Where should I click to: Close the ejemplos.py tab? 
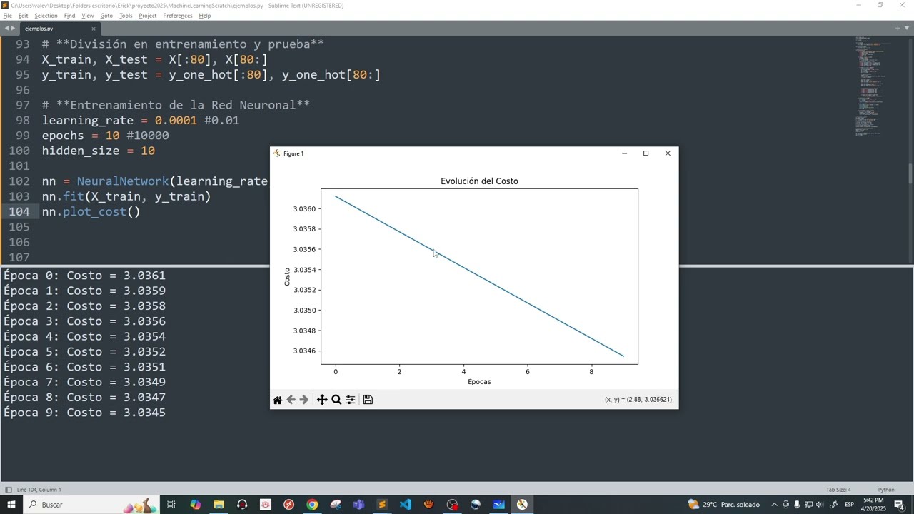tap(93, 29)
